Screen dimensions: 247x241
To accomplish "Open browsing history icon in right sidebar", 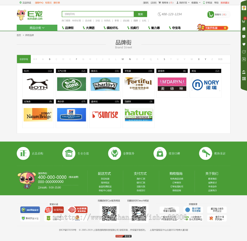I will click(244, 52).
